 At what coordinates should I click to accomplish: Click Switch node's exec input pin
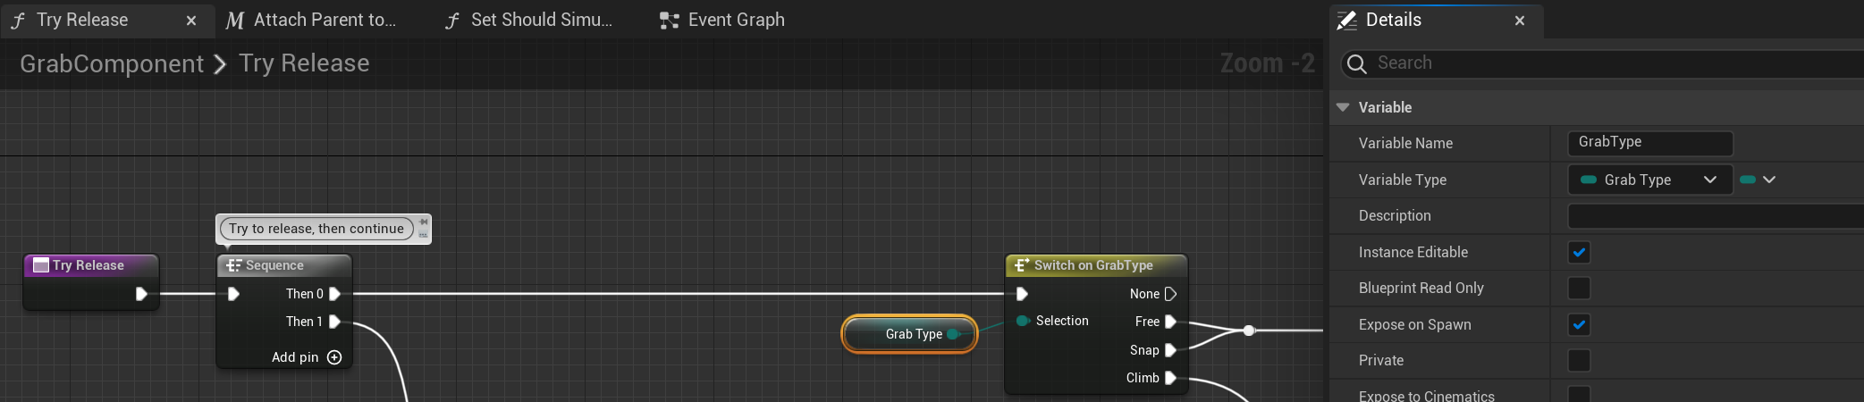coord(1022,294)
